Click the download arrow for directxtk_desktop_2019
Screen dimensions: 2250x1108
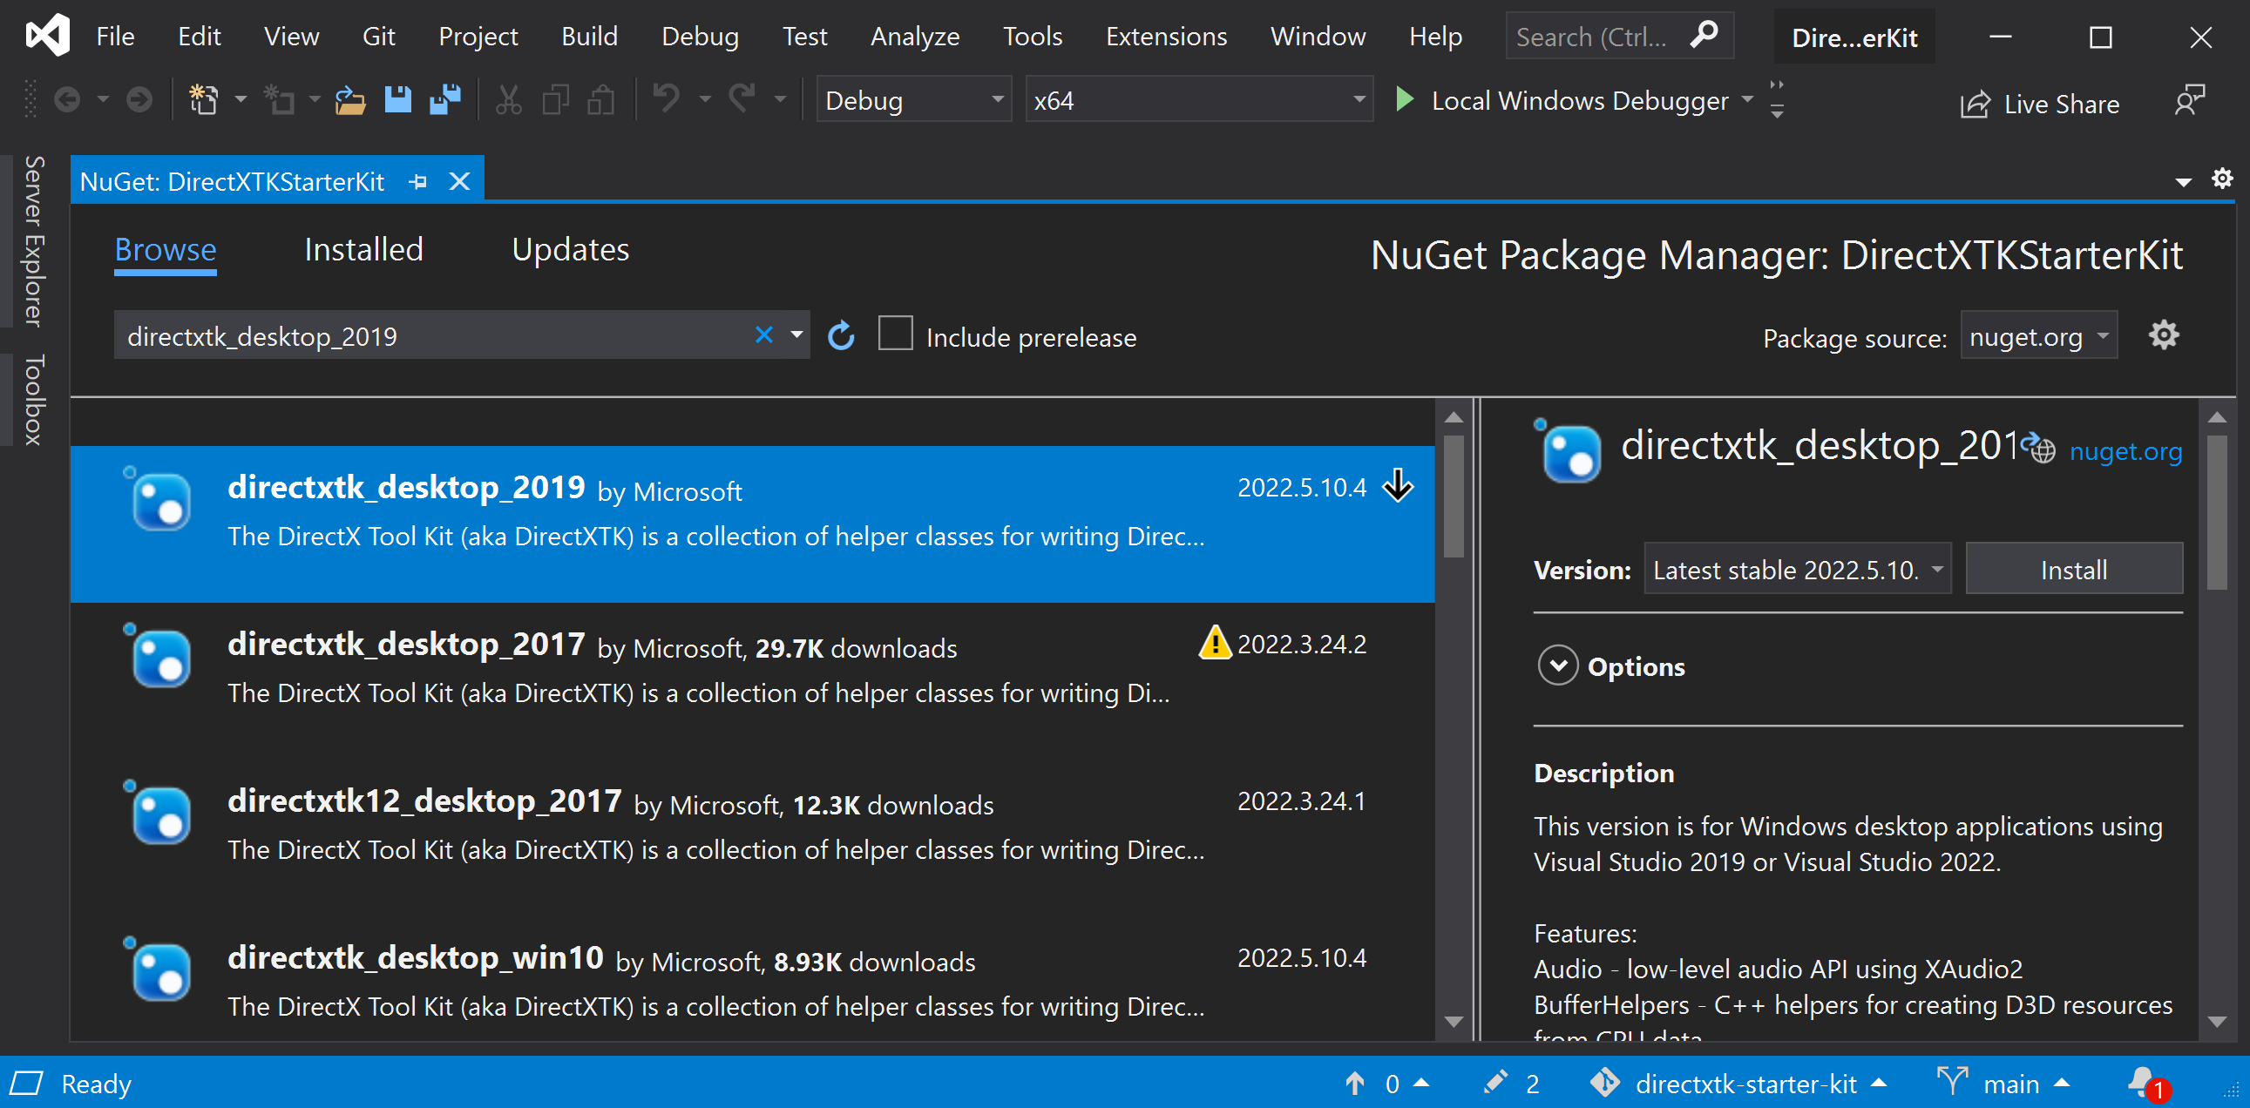pyautogui.click(x=1399, y=485)
